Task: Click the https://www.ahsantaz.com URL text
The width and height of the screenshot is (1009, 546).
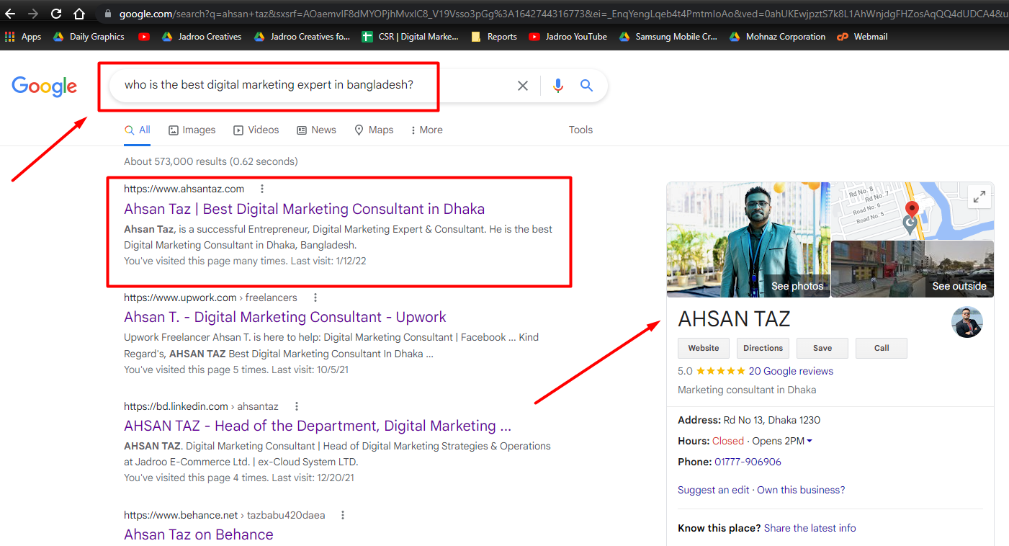Action: pos(184,189)
